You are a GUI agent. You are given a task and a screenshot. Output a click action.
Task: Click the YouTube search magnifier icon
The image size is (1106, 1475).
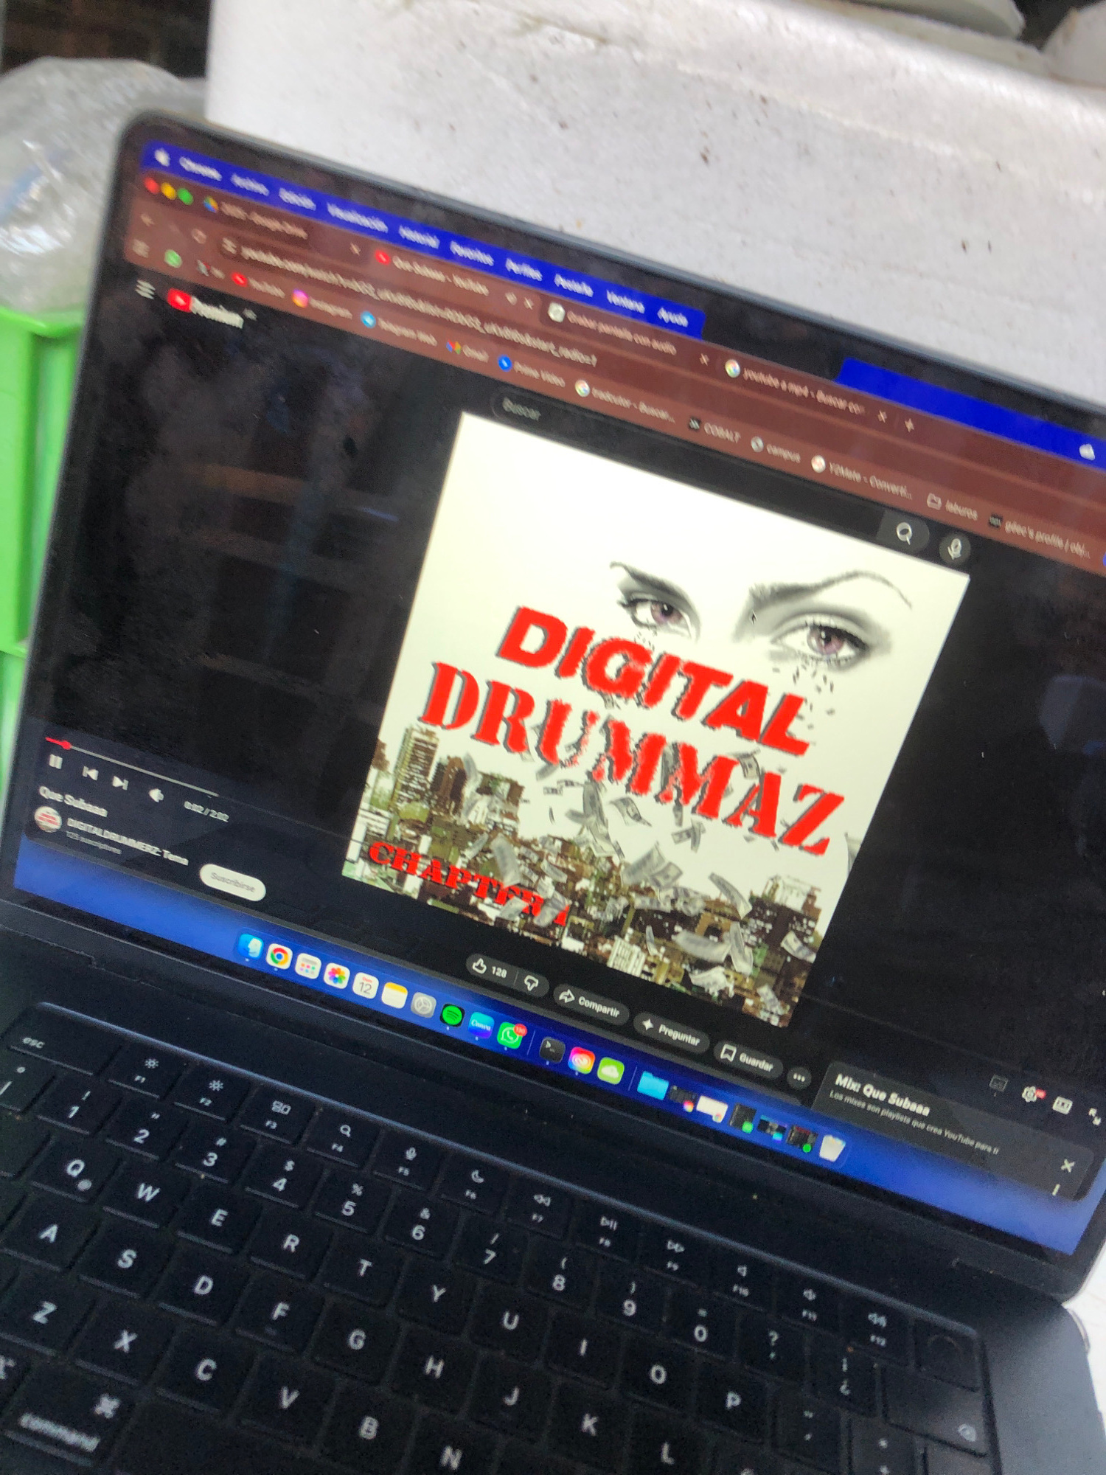(x=904, y=532)
